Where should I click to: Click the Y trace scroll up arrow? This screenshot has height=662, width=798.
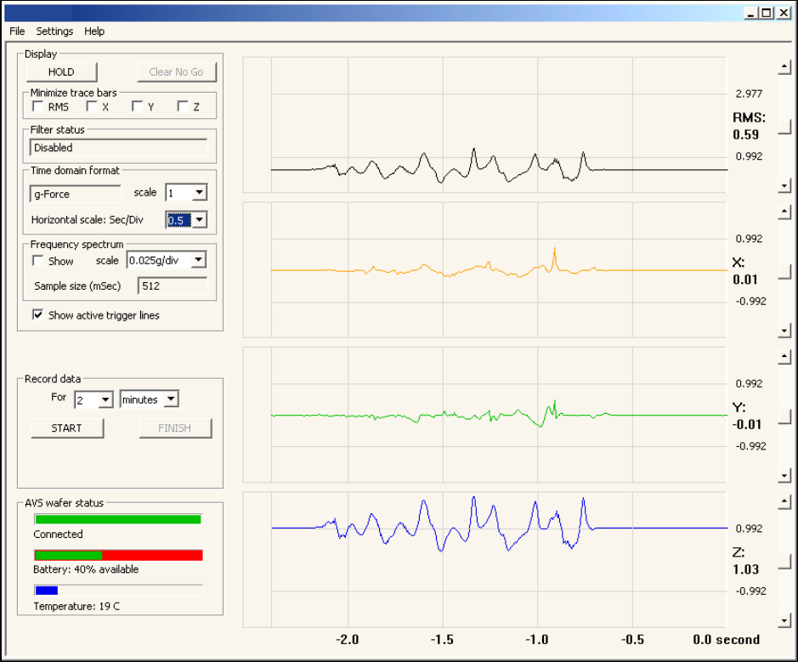coord(784,357)
